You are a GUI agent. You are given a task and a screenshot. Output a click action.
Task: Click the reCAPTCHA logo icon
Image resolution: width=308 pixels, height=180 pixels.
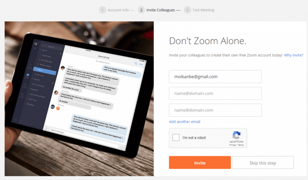click(x=237, y=135)
